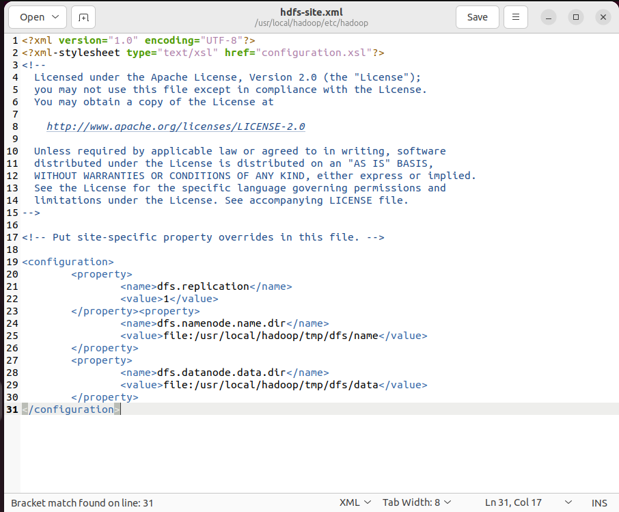Click the replication value 1
This screenshot has height=512, width=619.
pyautogui.click(x=166, y=299)
